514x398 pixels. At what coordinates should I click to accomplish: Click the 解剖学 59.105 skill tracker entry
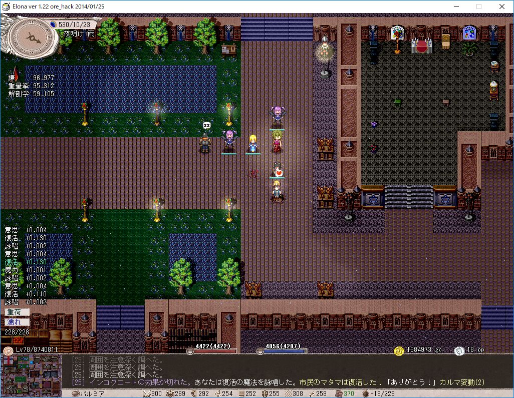pos(31,94)
